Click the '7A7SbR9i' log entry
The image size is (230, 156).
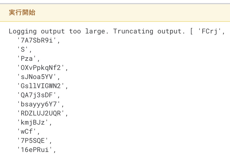pyautogui.click(x=37, y=40)
